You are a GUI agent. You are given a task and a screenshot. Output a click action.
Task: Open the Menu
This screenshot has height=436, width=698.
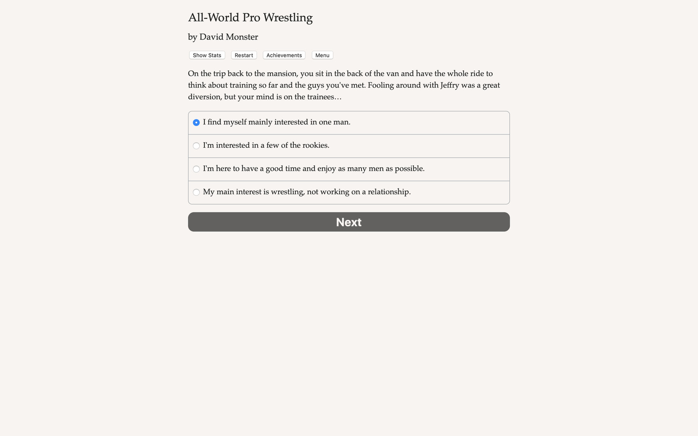[x=322, y=55]
